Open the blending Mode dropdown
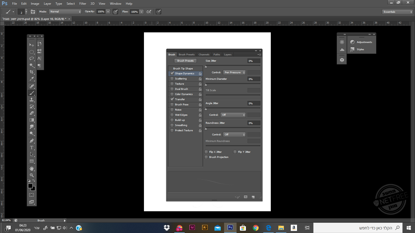This screenshot has width=415, height=233. [x=65, y=12]
